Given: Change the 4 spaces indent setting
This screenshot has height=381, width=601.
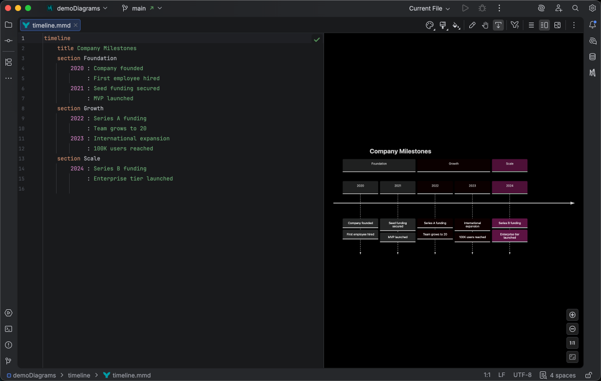Looking at the screenshot, I should [x=558, y=375].
